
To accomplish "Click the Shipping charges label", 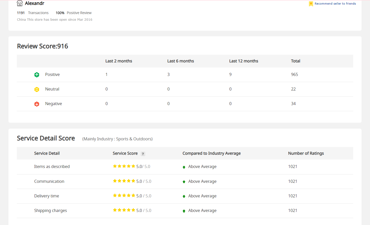I will 50,210.
